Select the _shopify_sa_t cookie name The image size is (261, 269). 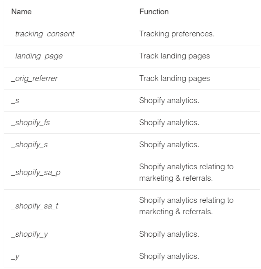coord(35,206)
